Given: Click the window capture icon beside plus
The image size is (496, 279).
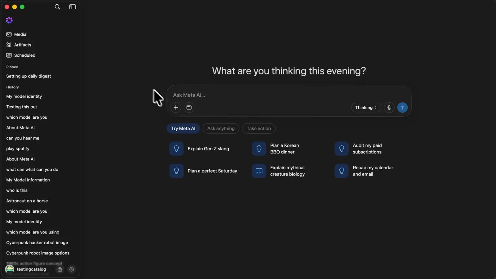Looking at the screenshot, I should tap(189, 108).
